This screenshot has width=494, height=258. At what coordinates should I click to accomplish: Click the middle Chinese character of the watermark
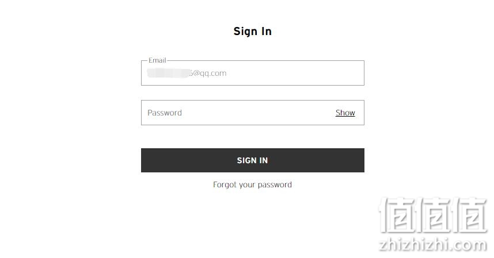434,215
